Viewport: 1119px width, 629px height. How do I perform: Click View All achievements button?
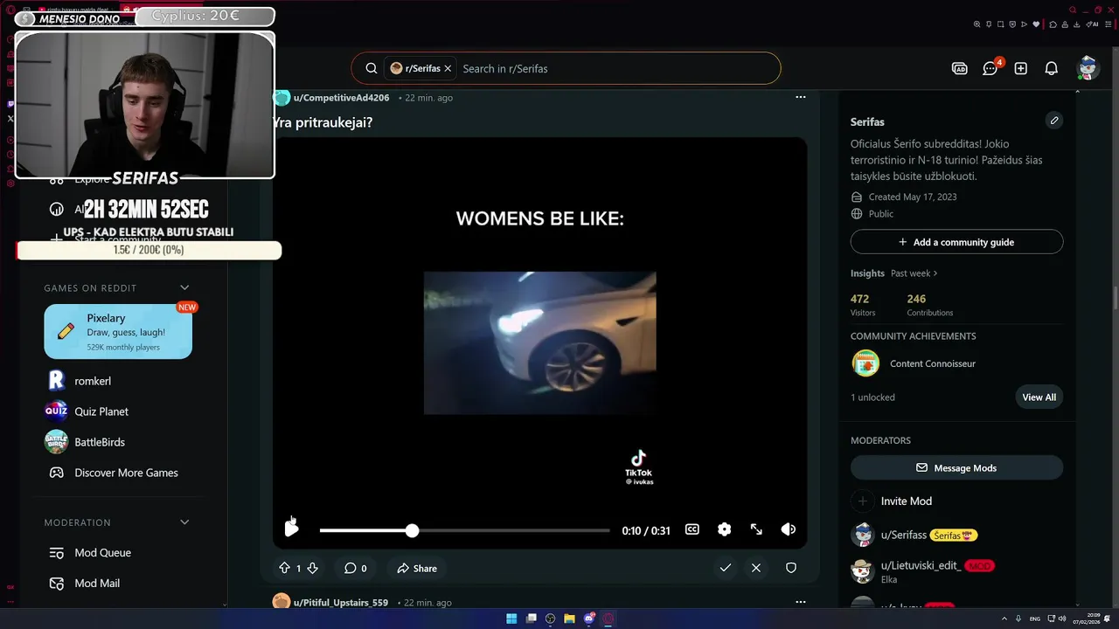pos(1039,397)
